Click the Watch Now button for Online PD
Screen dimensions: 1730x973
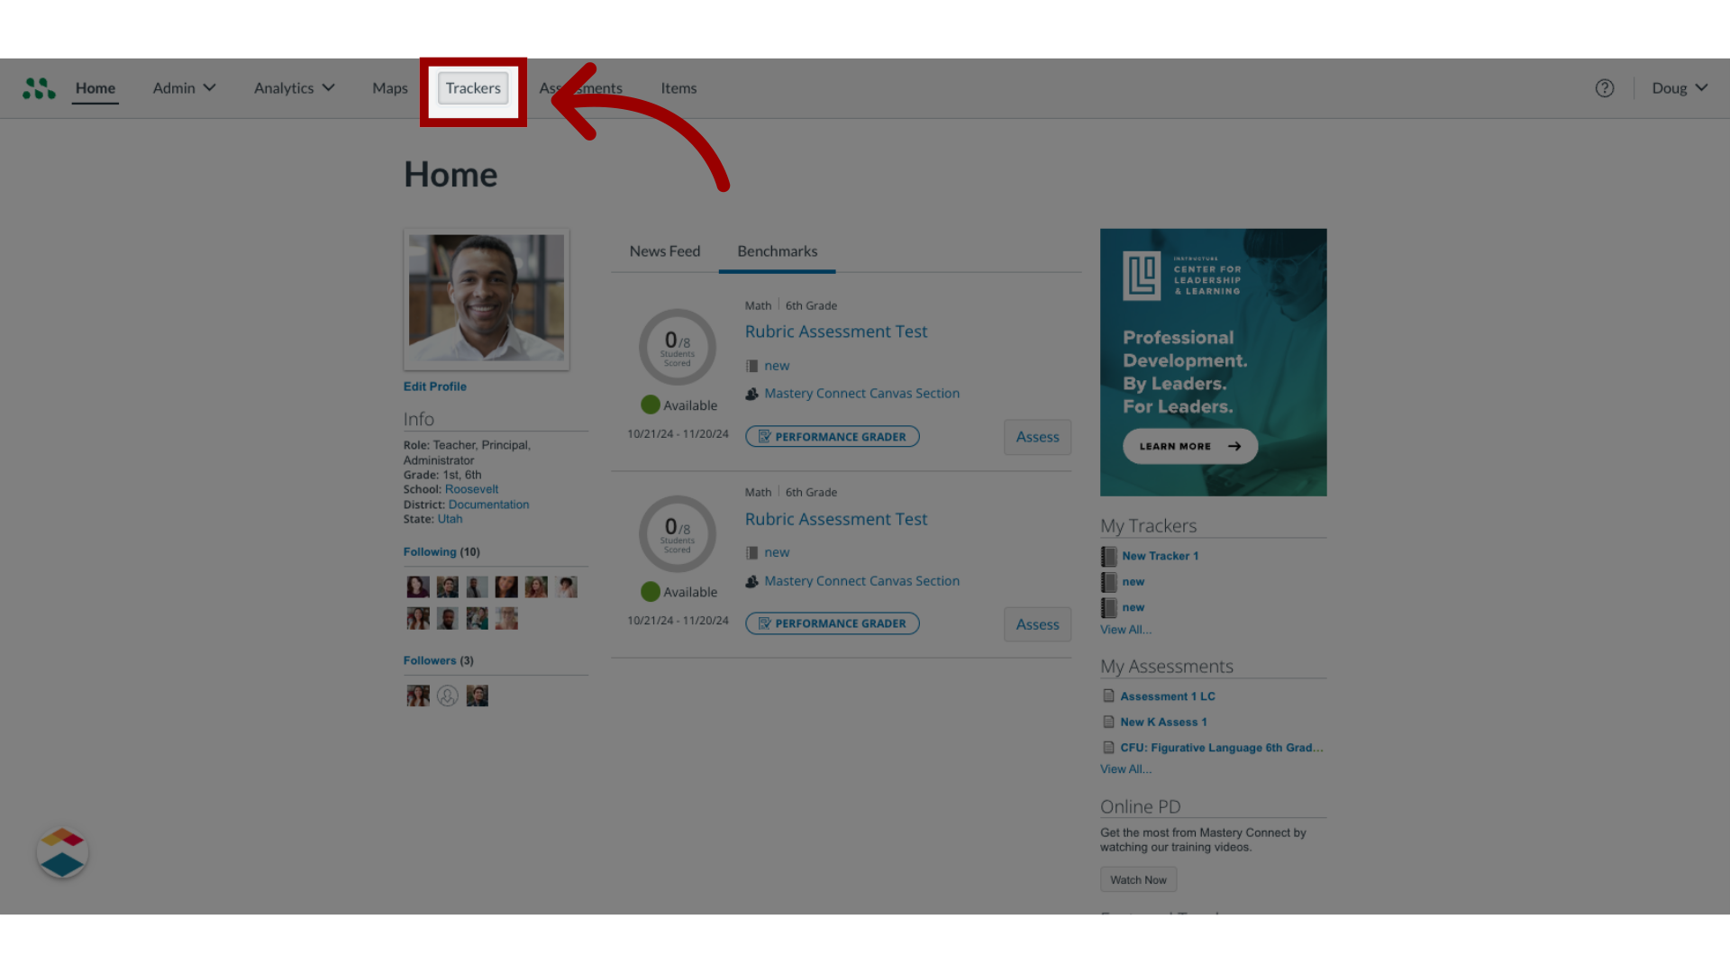pos(1138,879)
